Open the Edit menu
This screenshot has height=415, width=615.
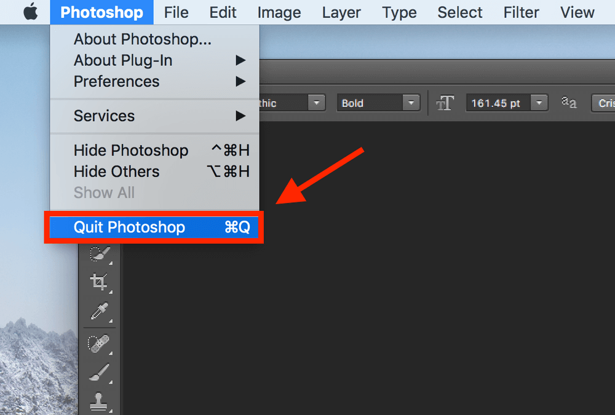tap(223, 12)
